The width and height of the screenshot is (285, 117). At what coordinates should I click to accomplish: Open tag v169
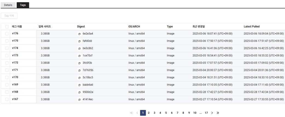pyautogui.click(x=15, y=84)
